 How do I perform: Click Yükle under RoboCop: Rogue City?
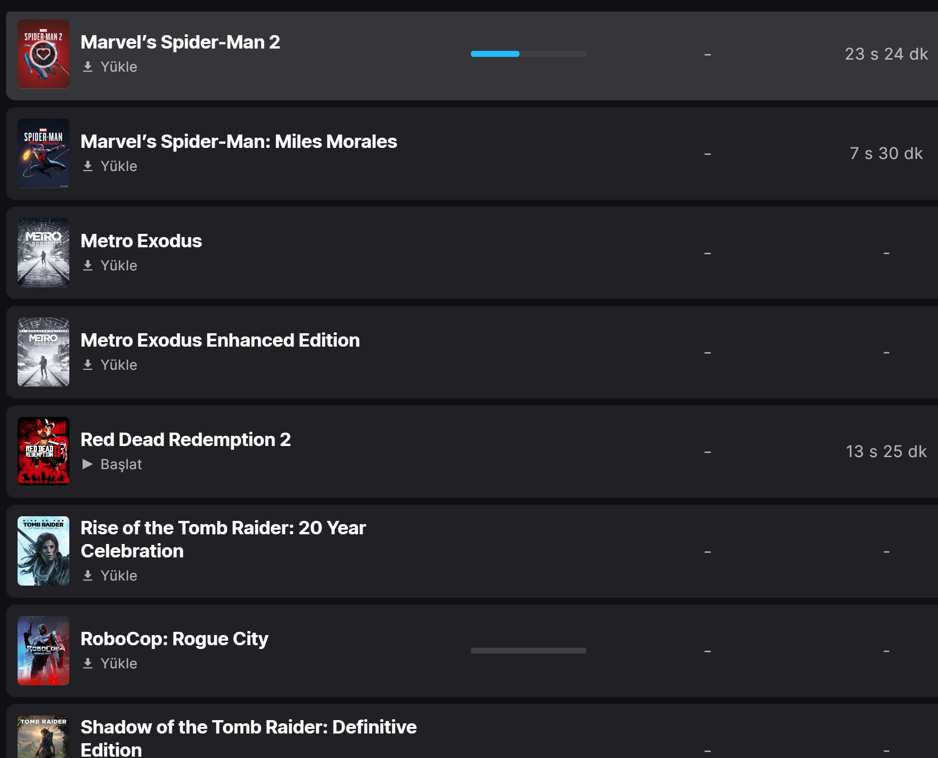pos(119,664)
